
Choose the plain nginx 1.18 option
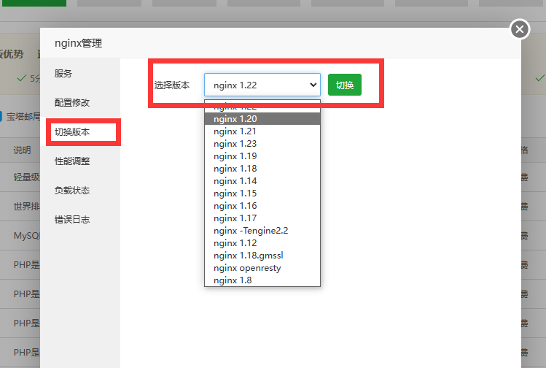click(262, 169)
